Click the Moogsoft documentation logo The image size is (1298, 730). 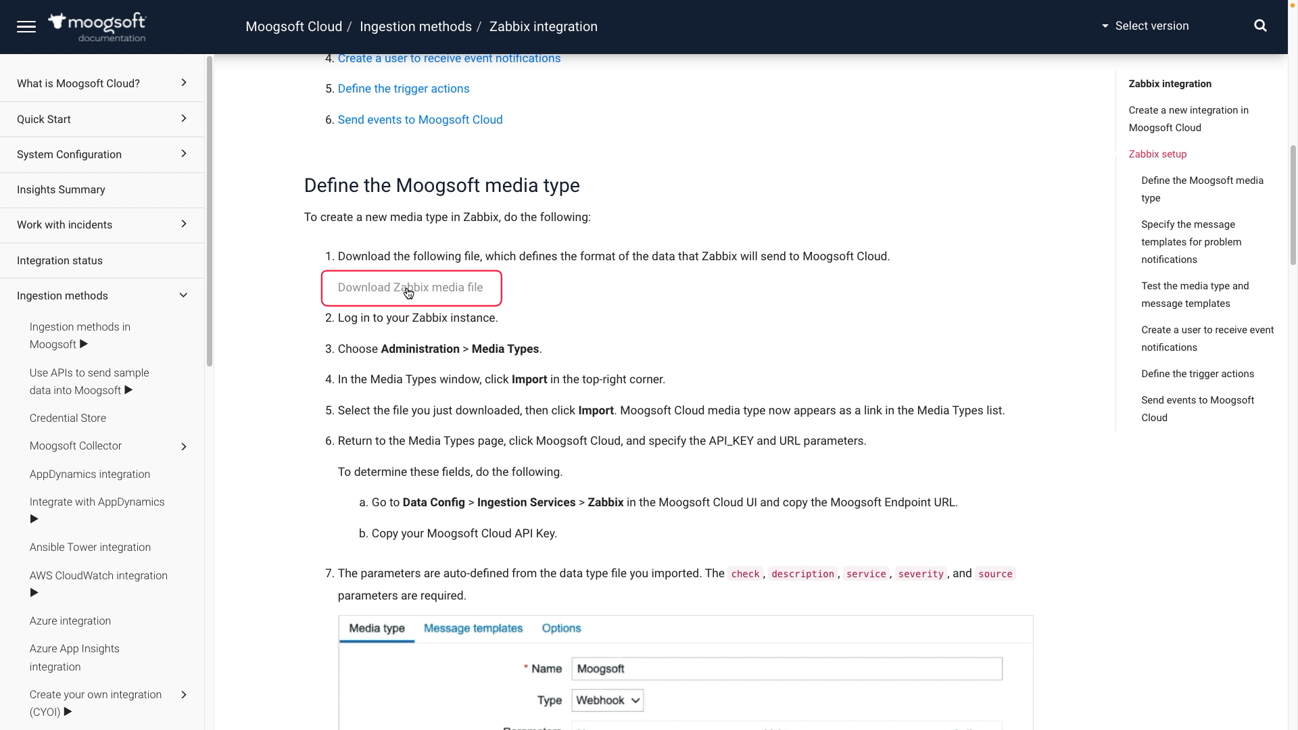click(97, 27)
